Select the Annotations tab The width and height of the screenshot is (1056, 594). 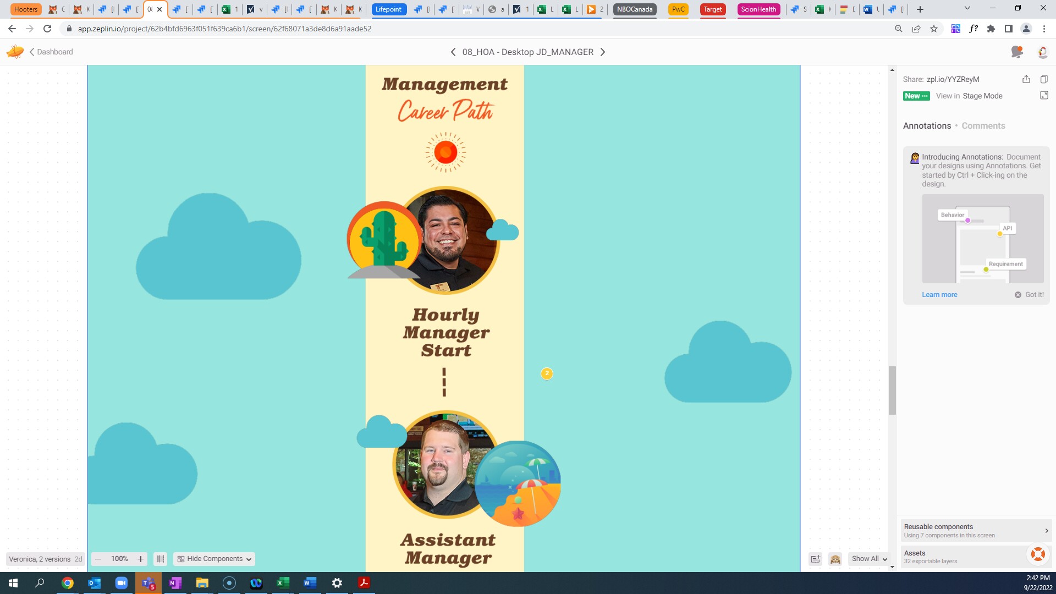pos(927,125)
